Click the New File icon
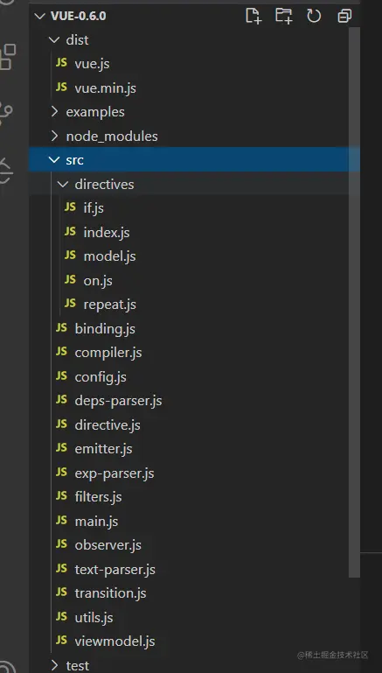Screen dimensions: 382x673 pos(253,16)
